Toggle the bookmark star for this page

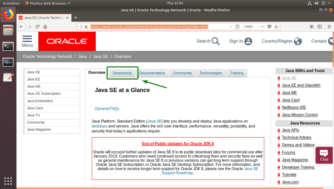coord(276,26)
